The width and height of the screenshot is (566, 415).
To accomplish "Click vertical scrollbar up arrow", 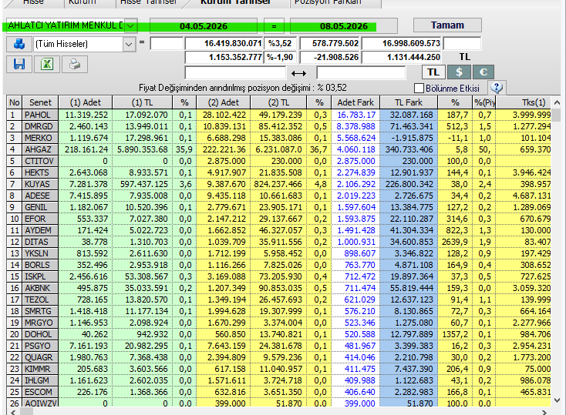I will coord(557,102).
